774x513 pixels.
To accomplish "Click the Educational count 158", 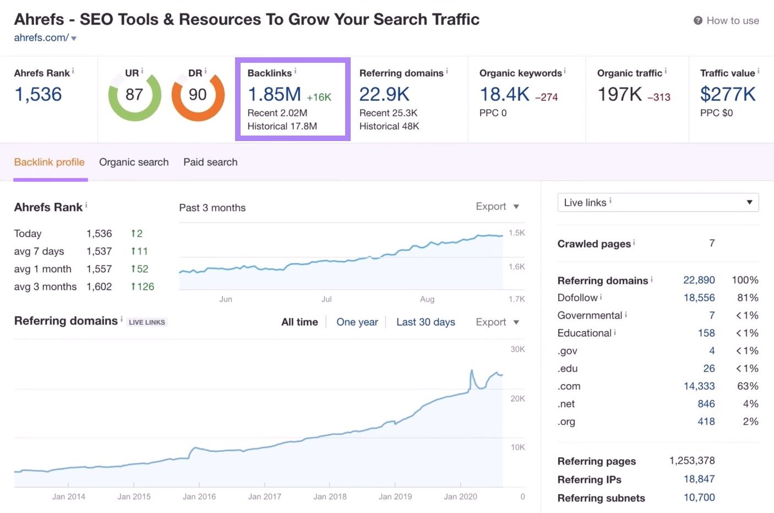I will click(706, 333).
